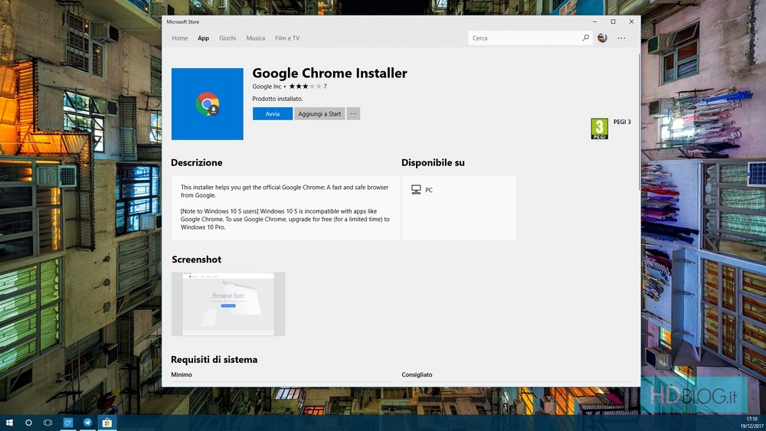This screenshot has width=766, height=431.
Task: Click the 'Prodotto installato.' text
Action: (x=277, y=99)
